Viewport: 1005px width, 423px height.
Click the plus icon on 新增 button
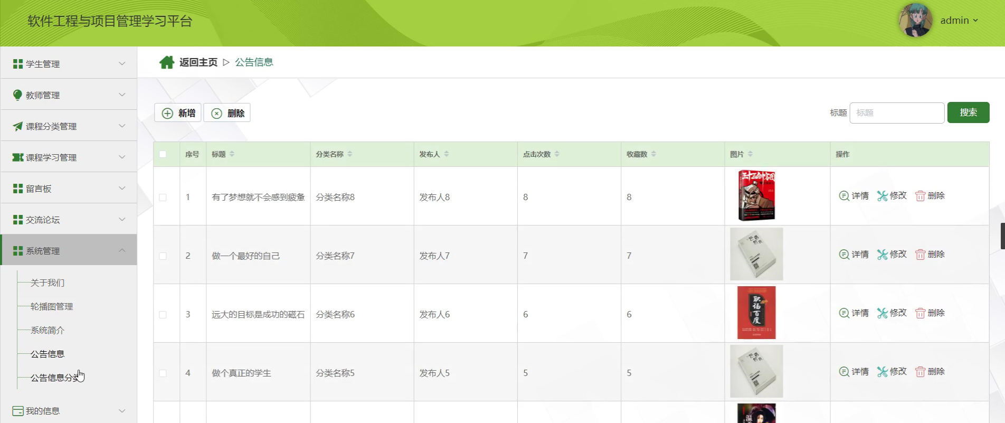point(167,114)
